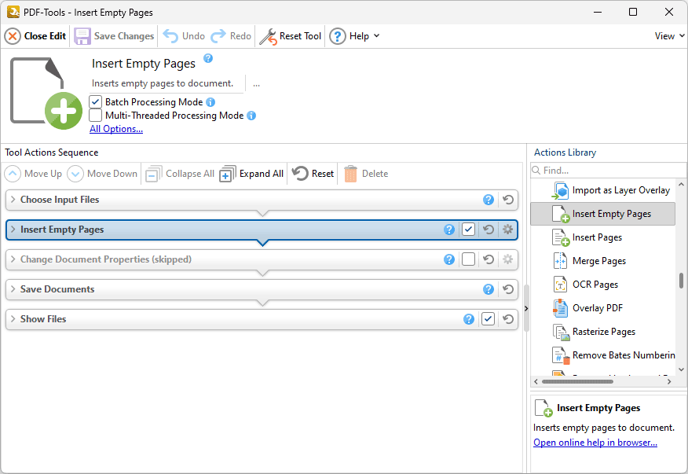Reset the Insert Empty Pages step

(489, 230)
